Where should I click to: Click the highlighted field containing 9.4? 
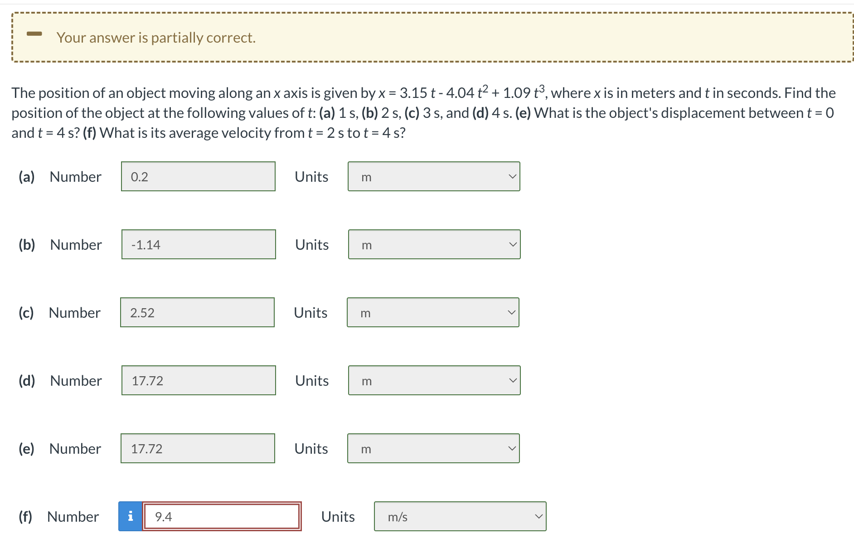pyautogui.click(x=222, y=516)
